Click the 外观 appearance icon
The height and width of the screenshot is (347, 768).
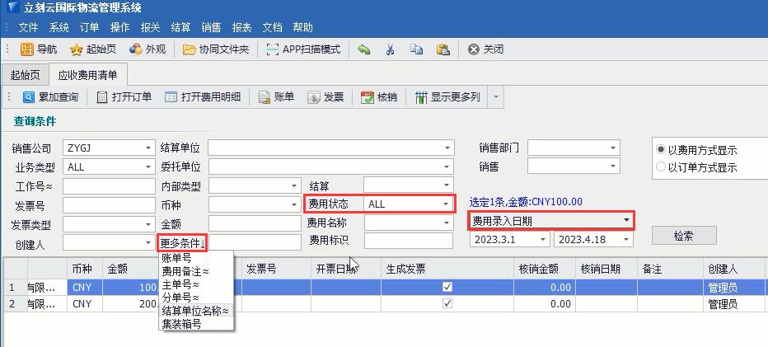click(136, 49)
